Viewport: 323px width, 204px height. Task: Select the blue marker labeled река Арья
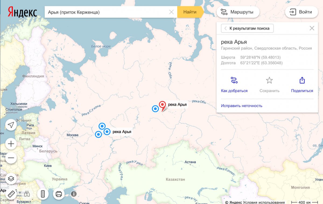[107, 131]
